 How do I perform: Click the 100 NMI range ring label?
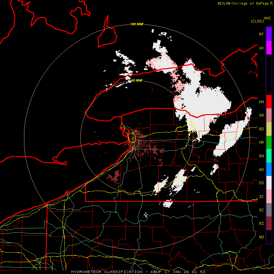tap(137, 24)
